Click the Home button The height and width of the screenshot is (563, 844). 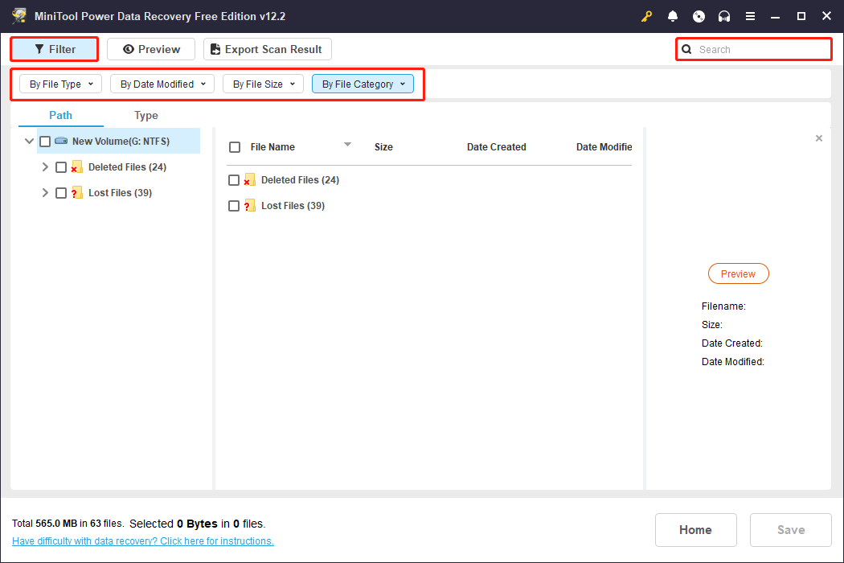pos(695,530)
